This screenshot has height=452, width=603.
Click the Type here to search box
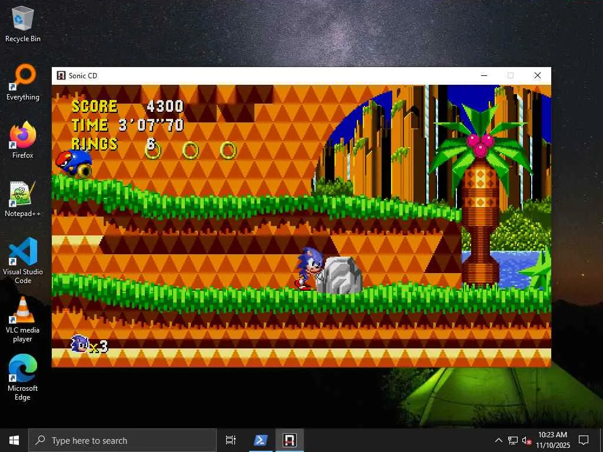(x=122, y=440)
